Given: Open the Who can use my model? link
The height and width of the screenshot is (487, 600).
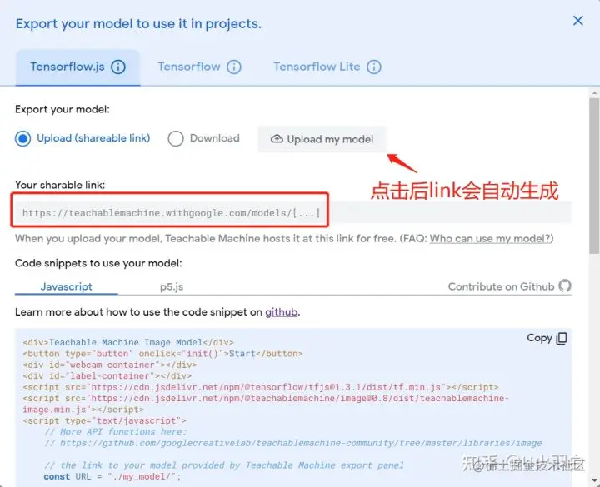Looking at the screenshot, I should (x=490, y=239).
